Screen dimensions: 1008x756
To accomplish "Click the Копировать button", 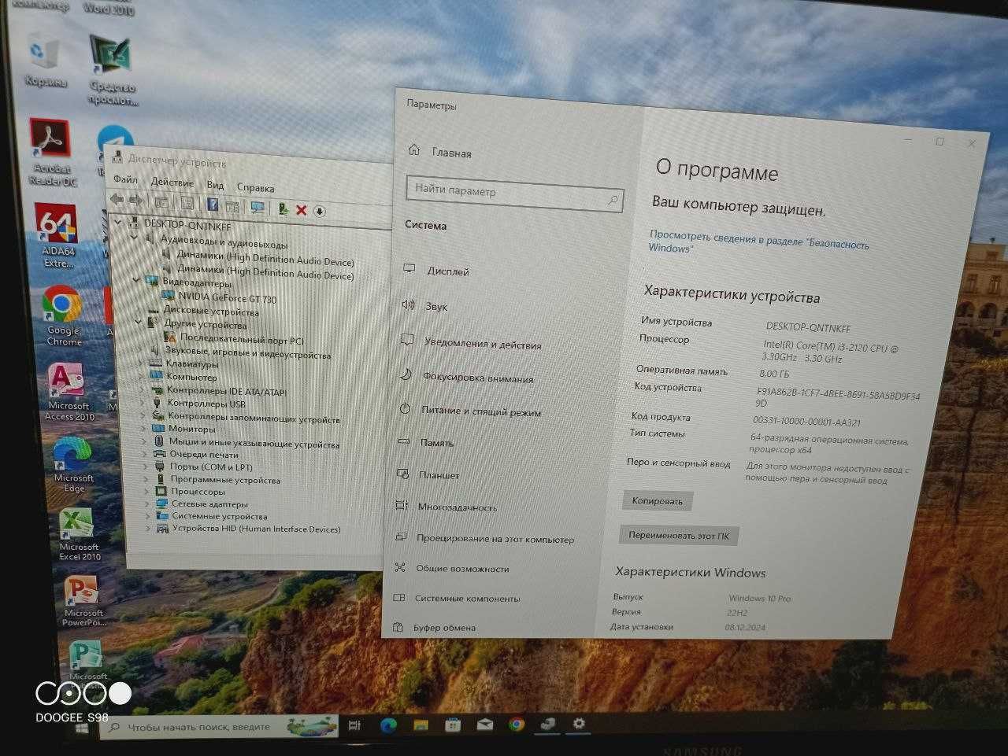I will [657, 500].
